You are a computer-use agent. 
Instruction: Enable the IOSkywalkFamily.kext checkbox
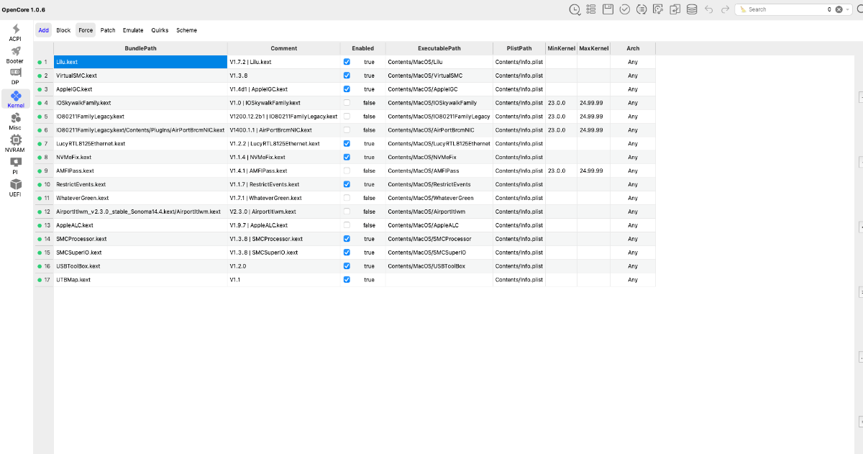[x=347, y=103]
